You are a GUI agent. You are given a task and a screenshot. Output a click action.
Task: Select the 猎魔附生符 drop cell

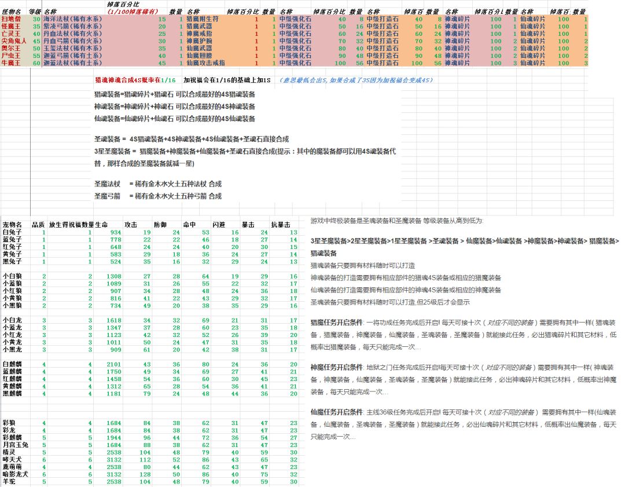pos(203,19)
